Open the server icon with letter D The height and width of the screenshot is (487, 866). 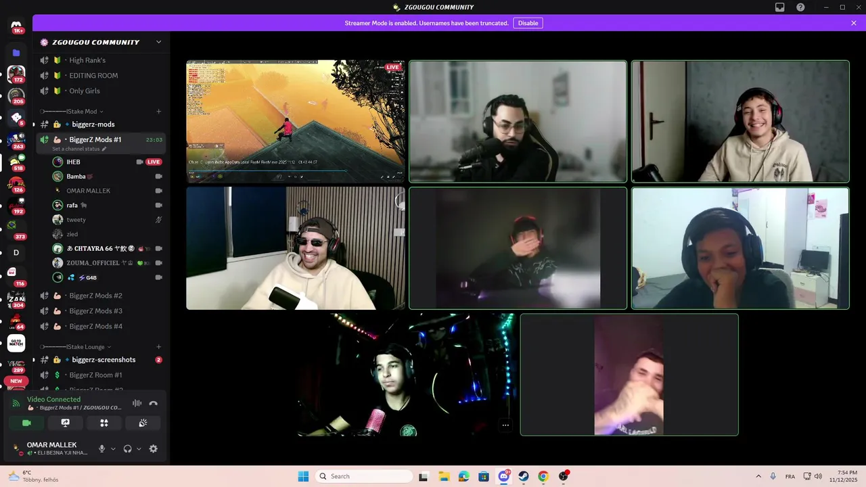coord(16,252)
